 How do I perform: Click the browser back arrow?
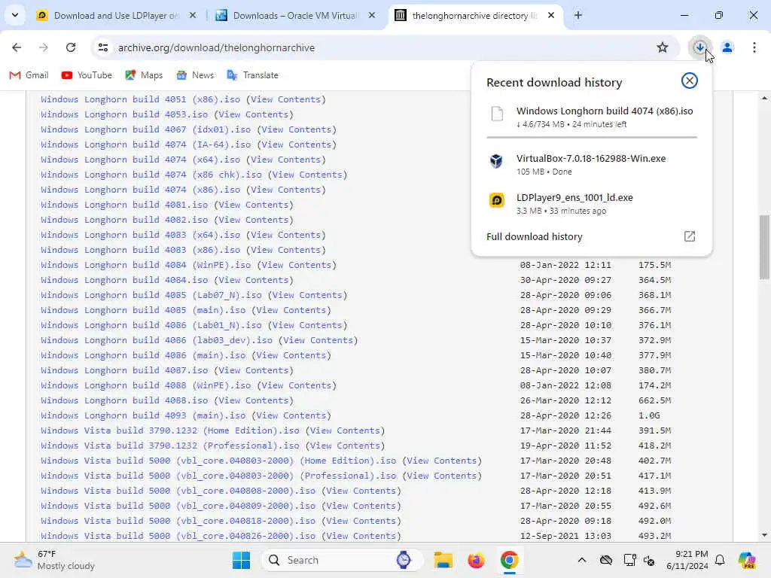[17, 47]
